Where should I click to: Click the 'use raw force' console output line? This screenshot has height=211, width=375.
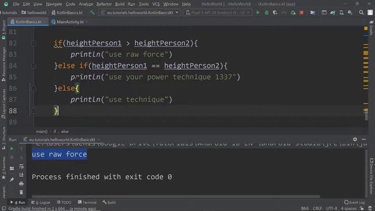coord(59,154)
